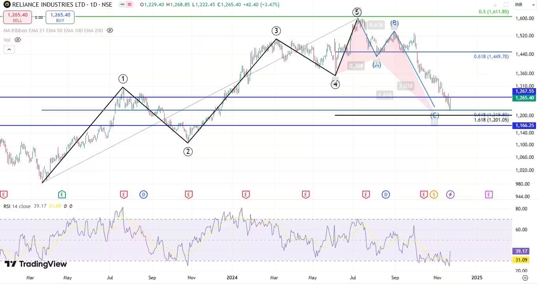Toggle visibility of the Vol indicator

pos(17,40)
